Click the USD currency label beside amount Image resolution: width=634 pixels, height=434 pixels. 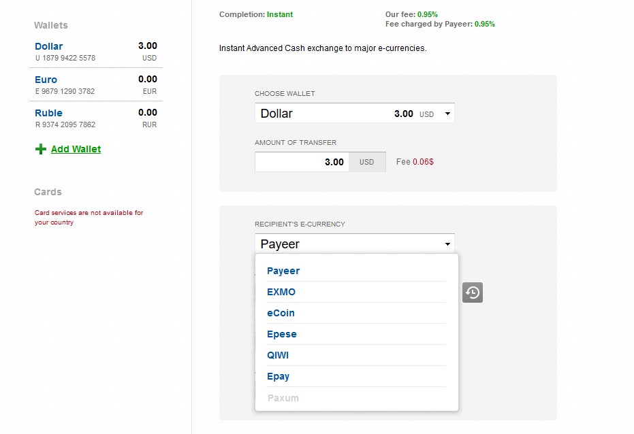click(x=366, y=162)
